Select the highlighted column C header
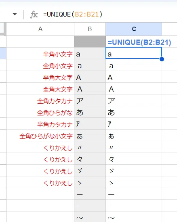 (x=134, y=29)
